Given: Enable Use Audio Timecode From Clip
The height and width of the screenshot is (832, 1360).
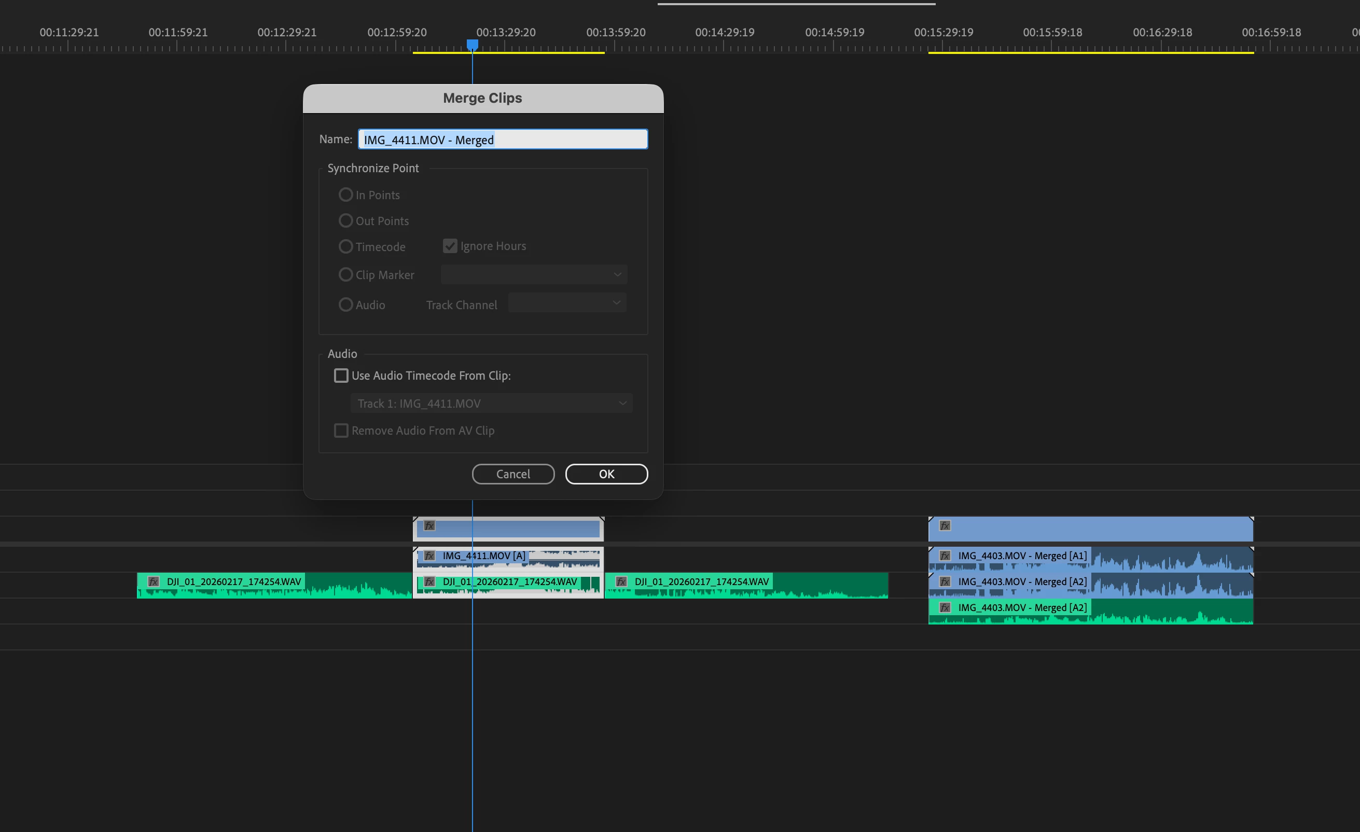Looking at the screenshot, I should [x=341, y=376].
